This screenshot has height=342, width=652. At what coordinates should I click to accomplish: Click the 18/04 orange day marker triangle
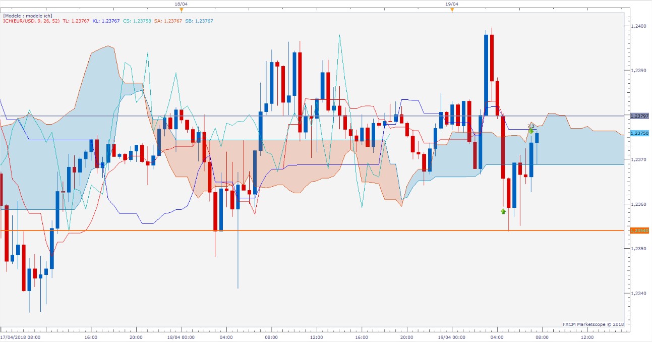181,10
